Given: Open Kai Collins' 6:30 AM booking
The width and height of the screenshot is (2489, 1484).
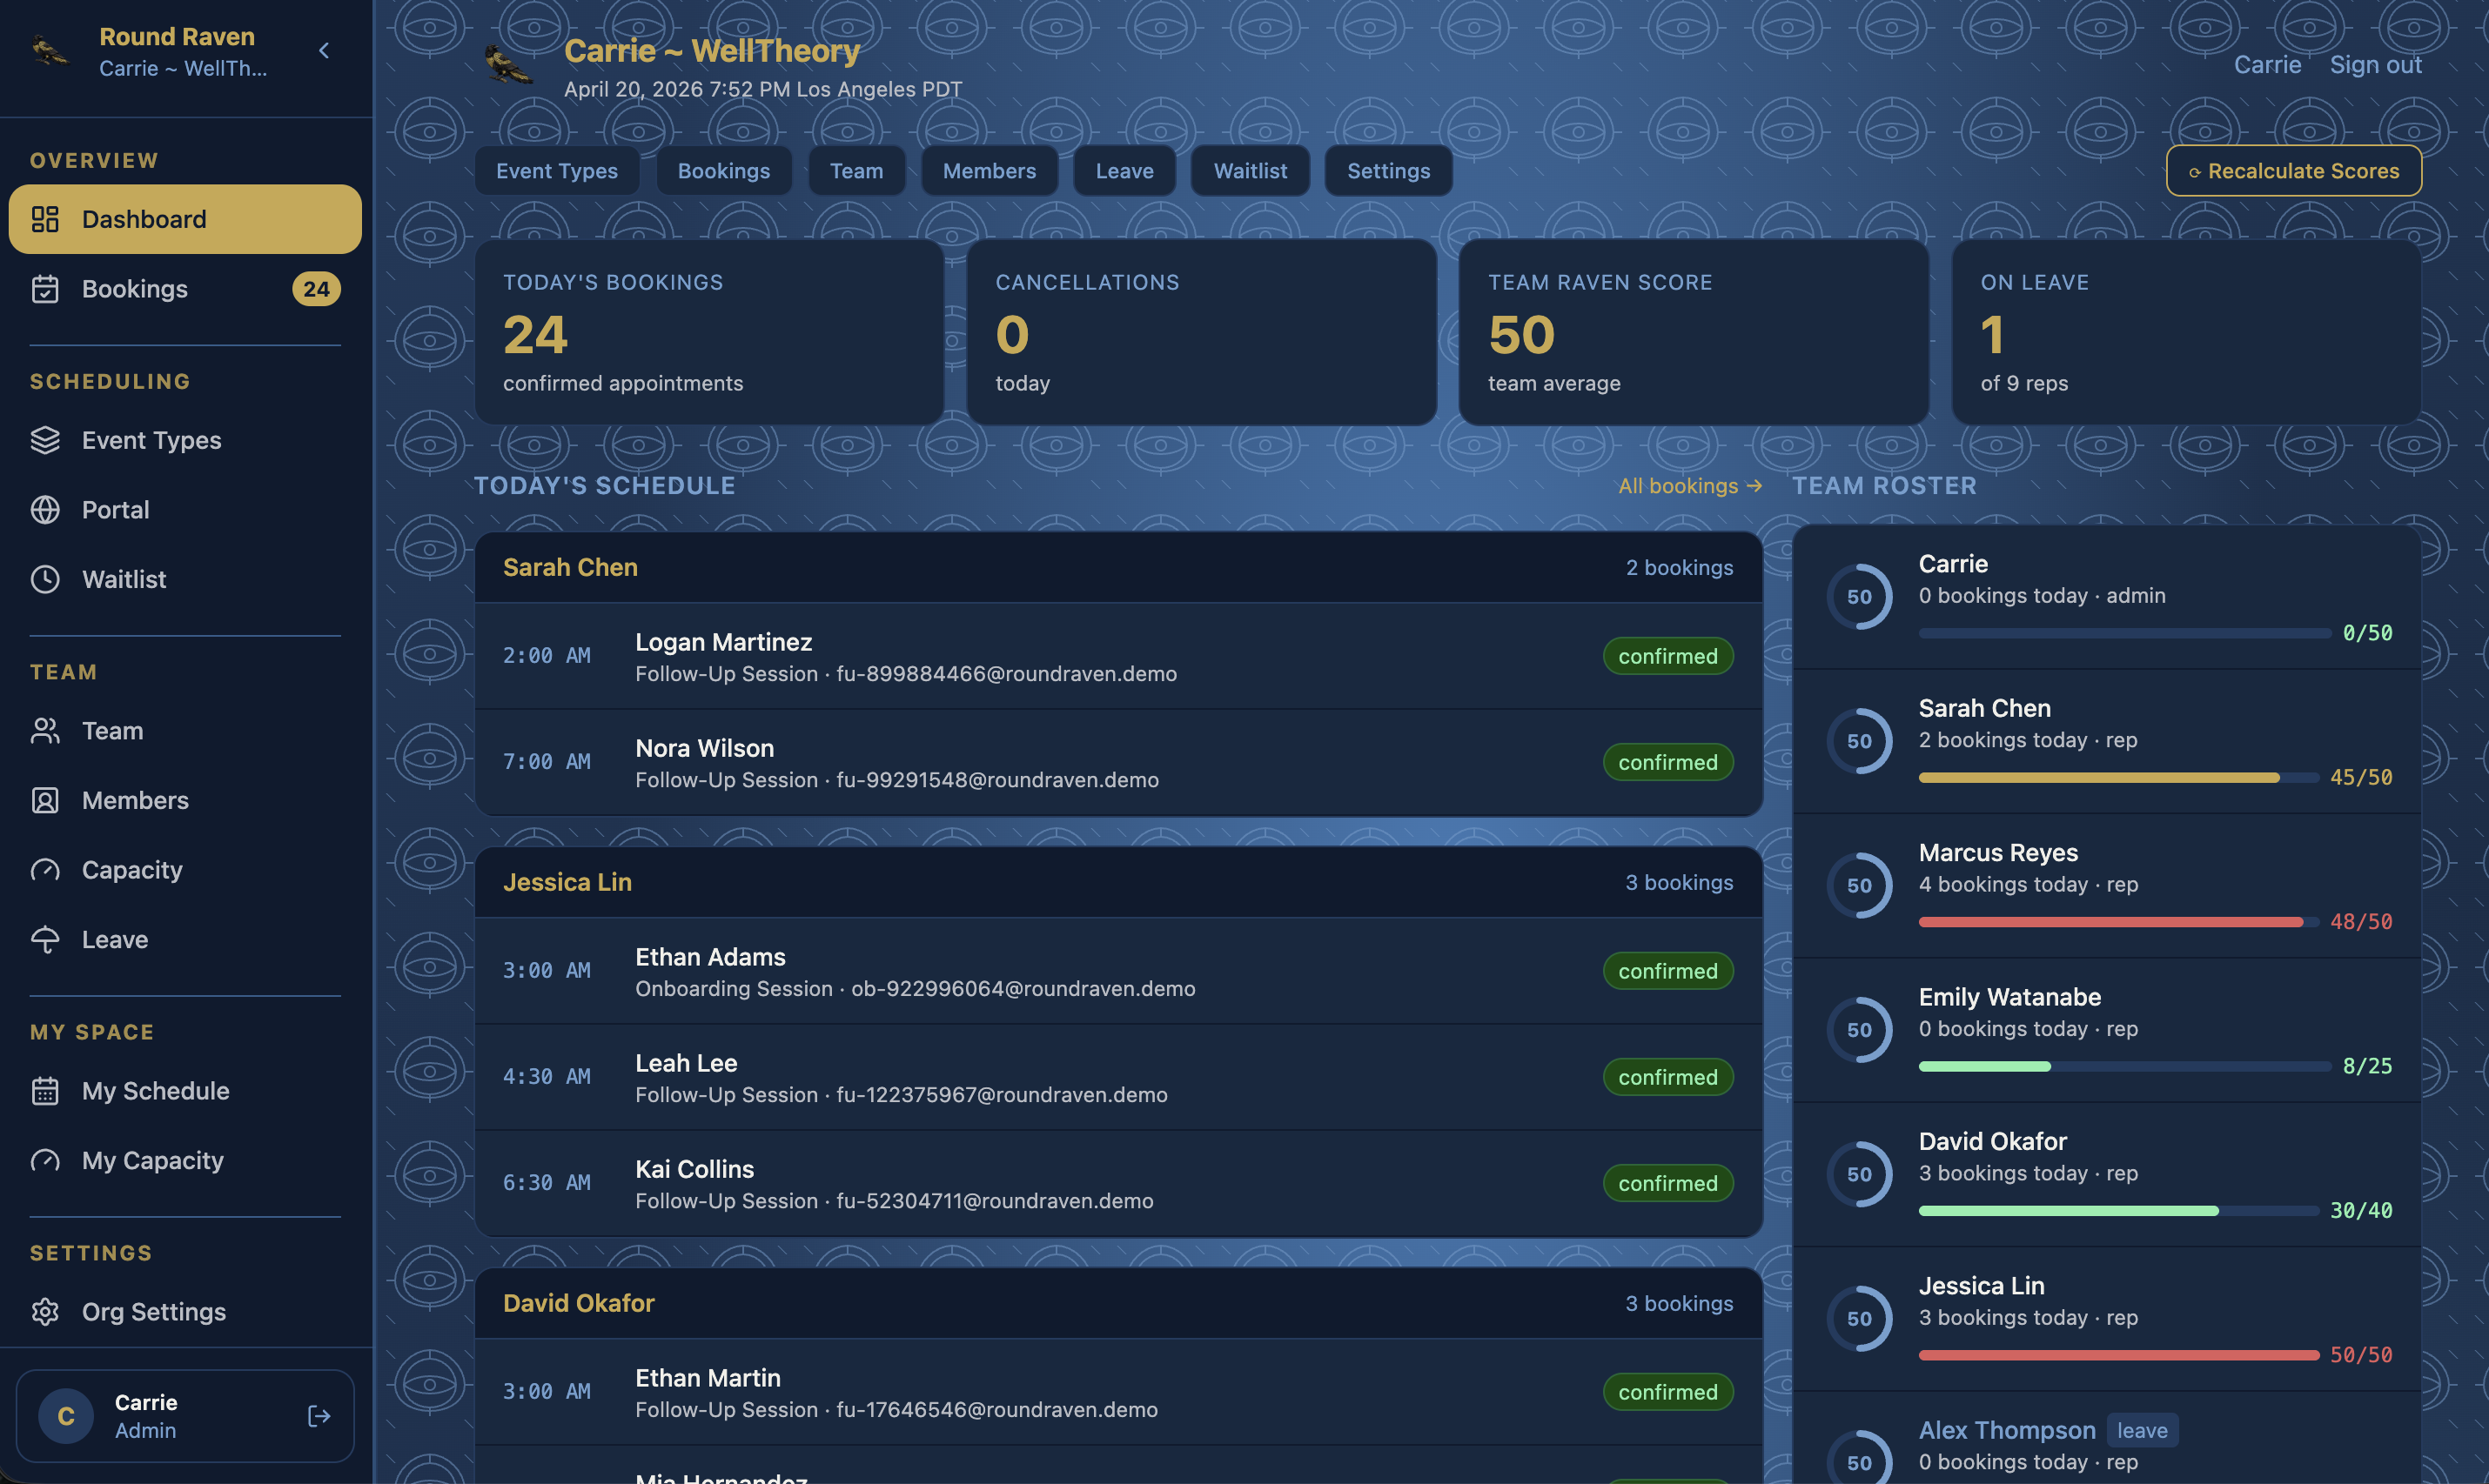Looking at the screenshot, I should pos(1118,1184).
